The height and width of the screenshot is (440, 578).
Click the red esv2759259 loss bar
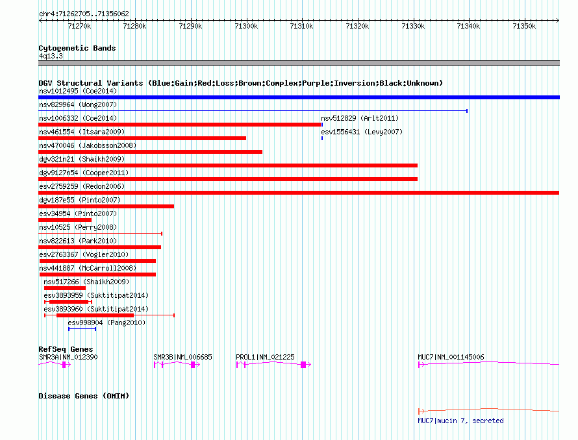click(x=299, y=193)
